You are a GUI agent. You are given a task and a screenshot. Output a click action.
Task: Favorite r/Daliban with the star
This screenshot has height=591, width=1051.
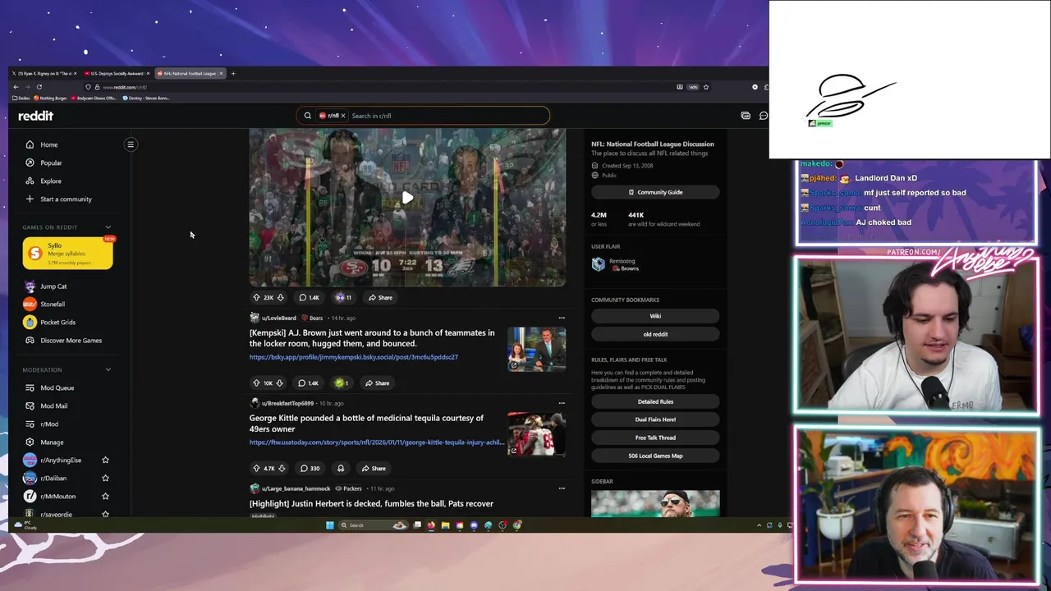pyautogui.click(x=105, y=479)
